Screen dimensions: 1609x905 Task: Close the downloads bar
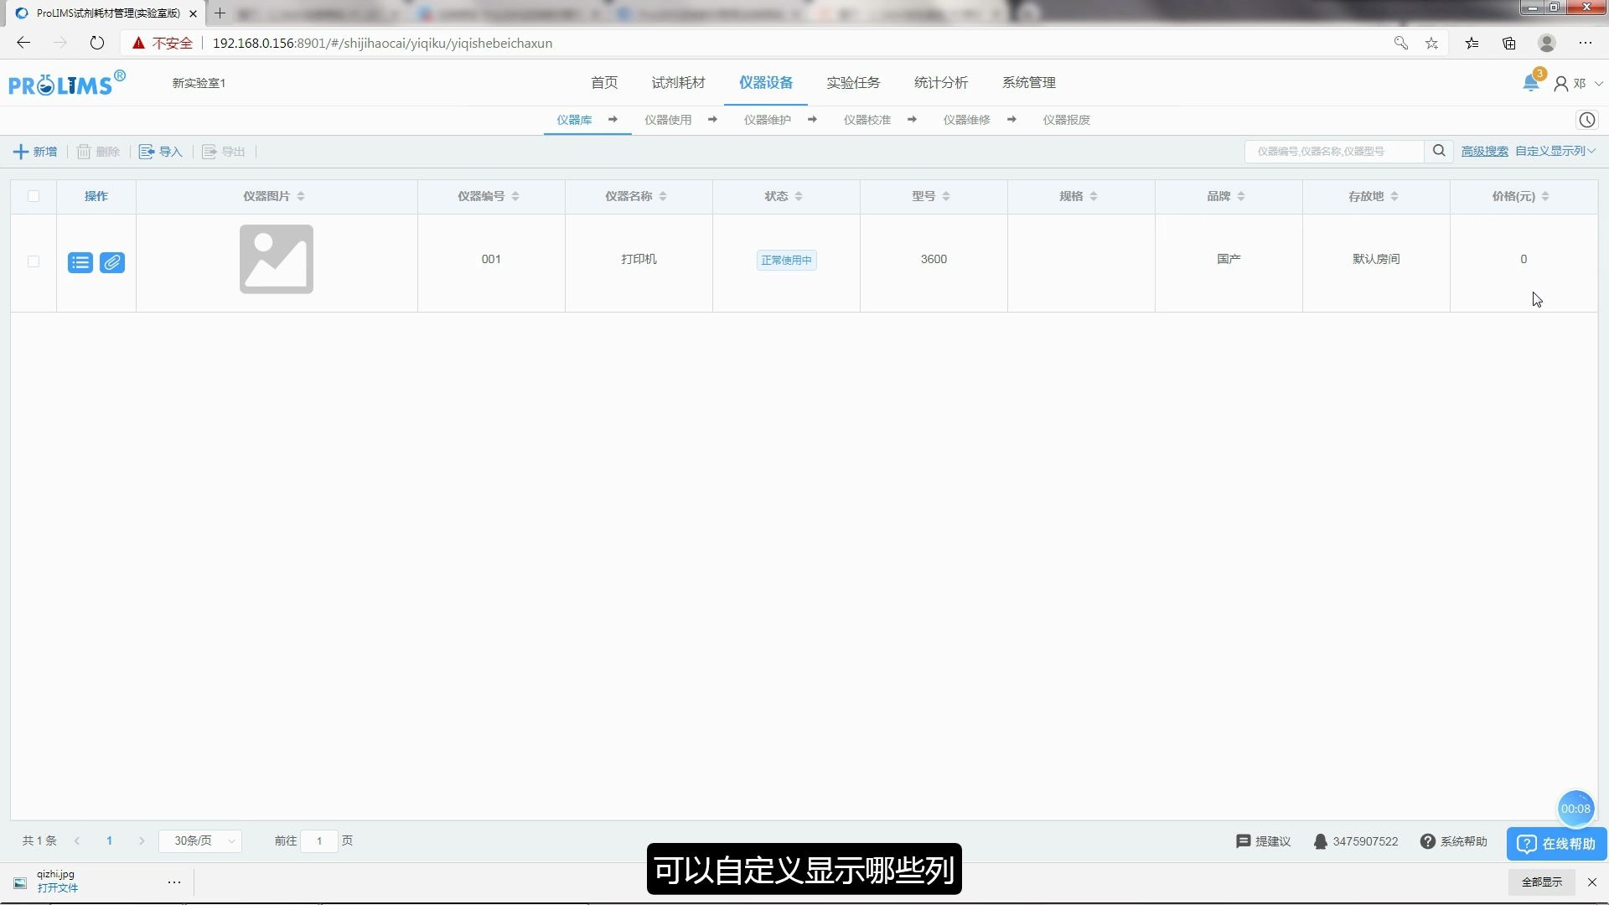coord(1592,882)
